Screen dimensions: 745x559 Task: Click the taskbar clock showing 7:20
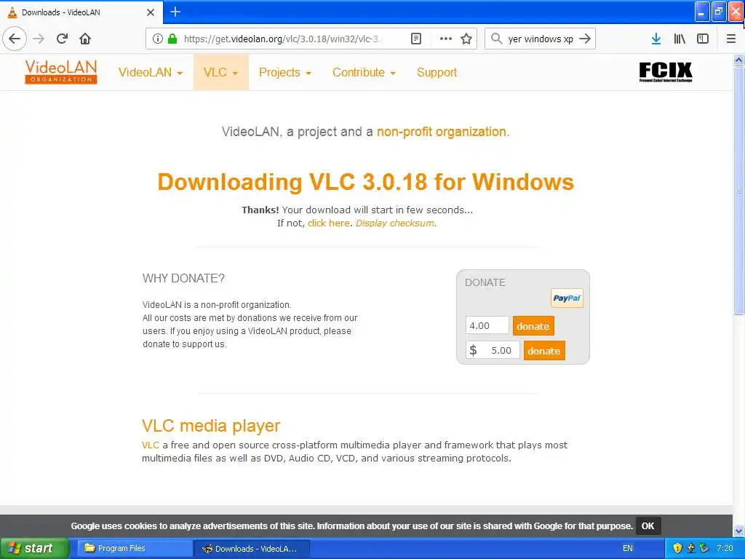point(725,548)
